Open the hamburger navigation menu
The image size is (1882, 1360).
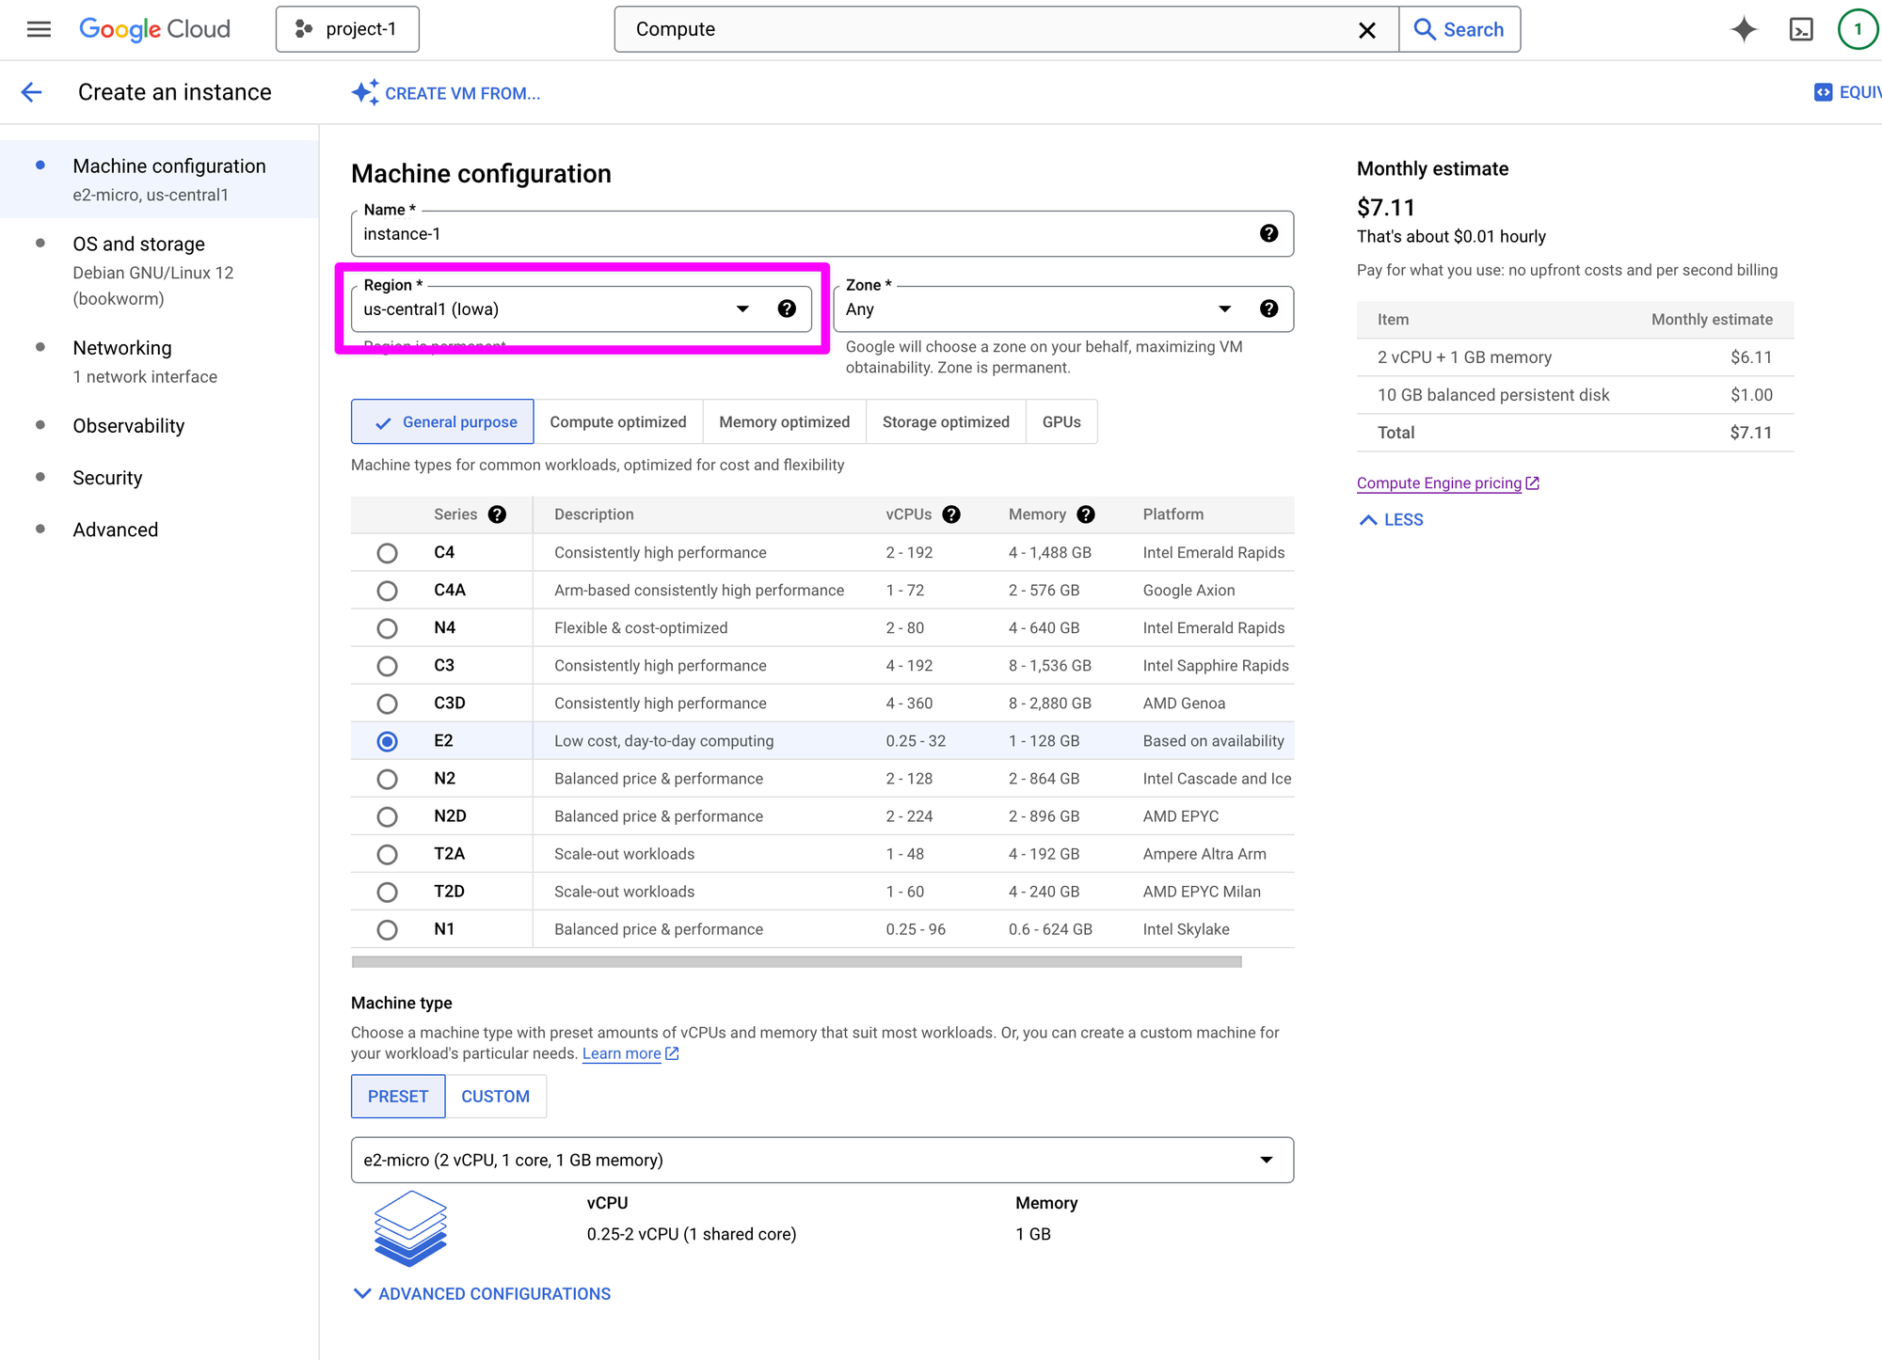39,29
